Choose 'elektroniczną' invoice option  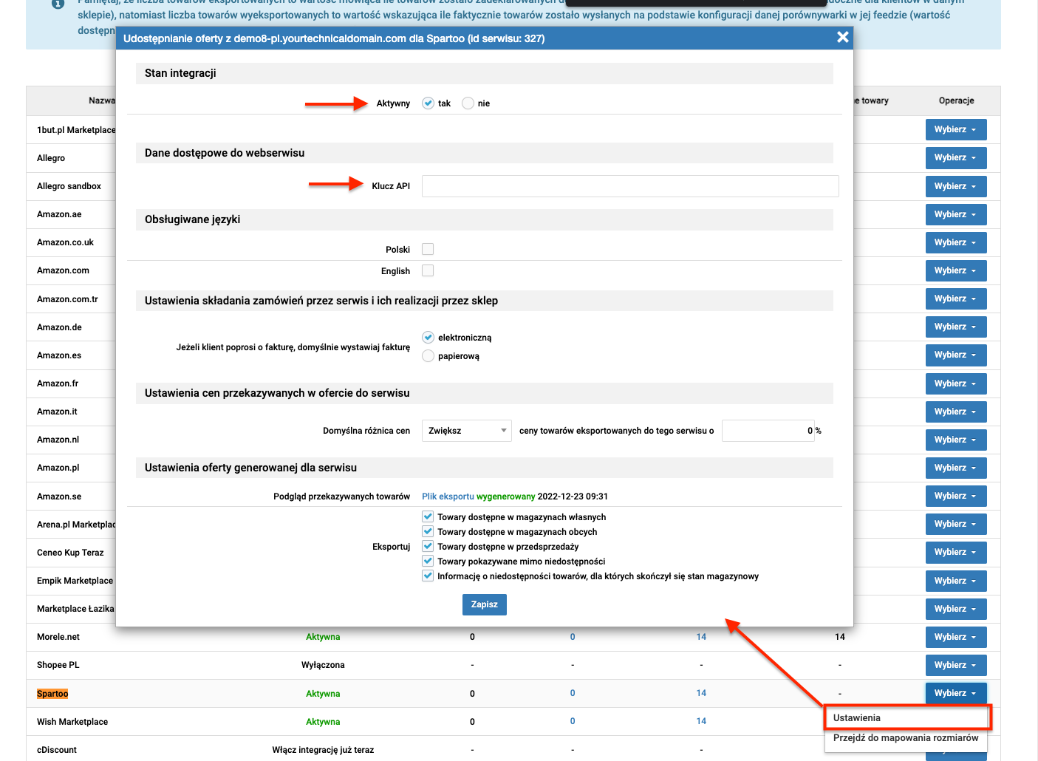[428, 337]
